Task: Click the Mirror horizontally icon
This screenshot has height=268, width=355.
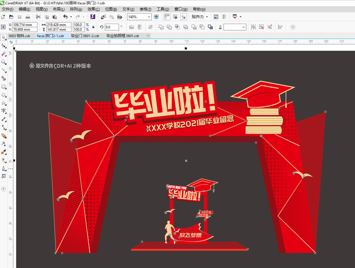Action: click(131, 27)
